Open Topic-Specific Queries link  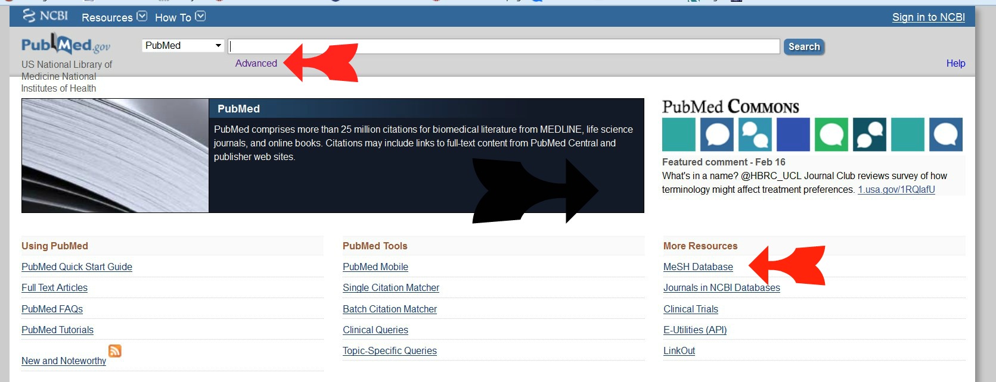click(x=390, y=350)
